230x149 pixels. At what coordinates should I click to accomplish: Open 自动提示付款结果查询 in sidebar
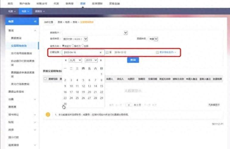(x=23, y=63)
